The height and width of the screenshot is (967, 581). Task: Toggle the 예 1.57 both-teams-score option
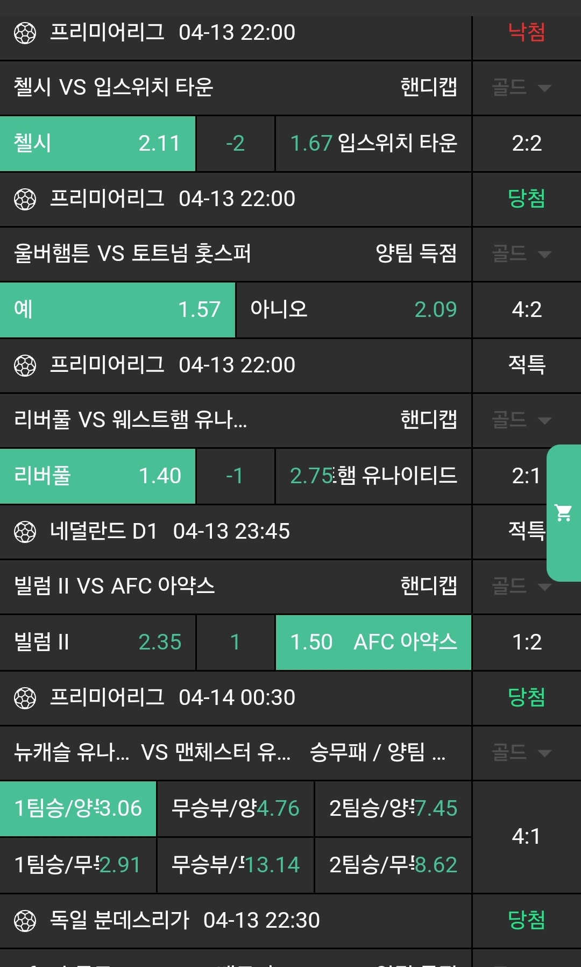[x=117, y=310]
